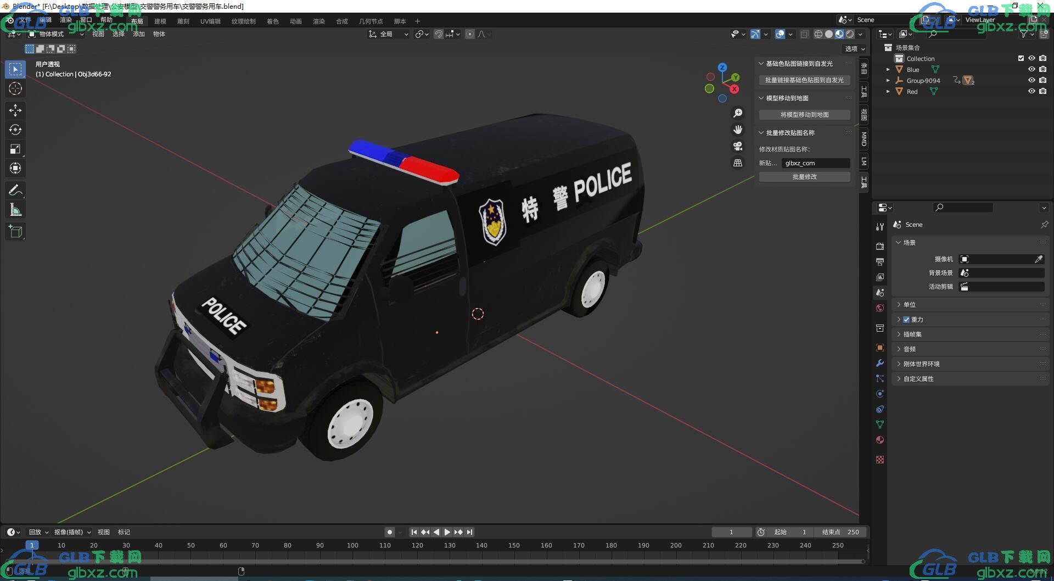Activate the 3D Cursor tool
The image size is (1054, 581).
pyautogui.click(x=15, y=88)
